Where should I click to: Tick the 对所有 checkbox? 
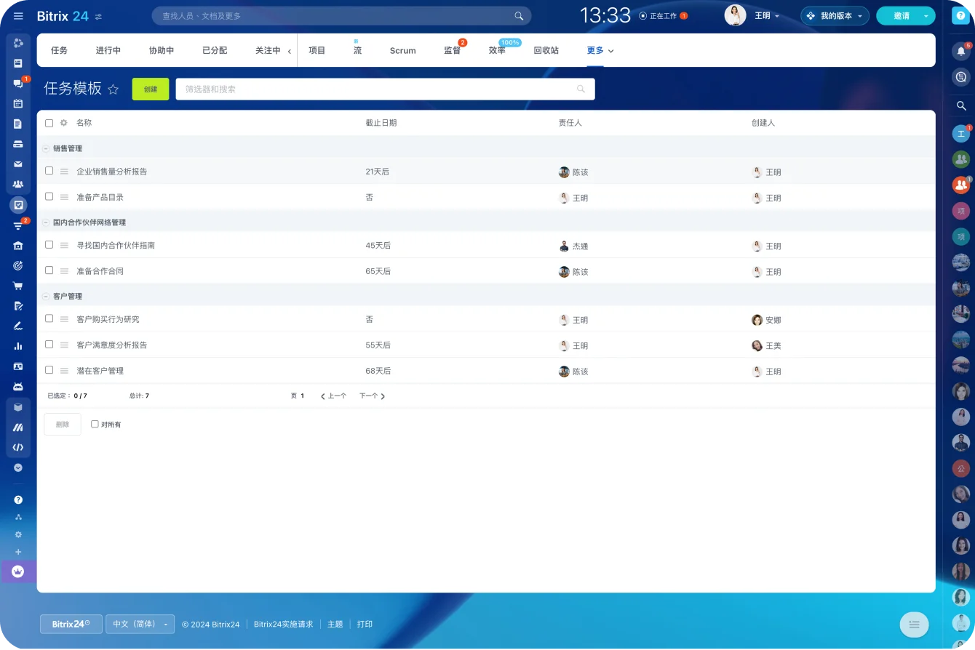click(95, 424)
